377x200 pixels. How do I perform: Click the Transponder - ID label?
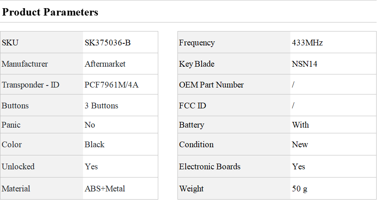[x=30, y=85]
